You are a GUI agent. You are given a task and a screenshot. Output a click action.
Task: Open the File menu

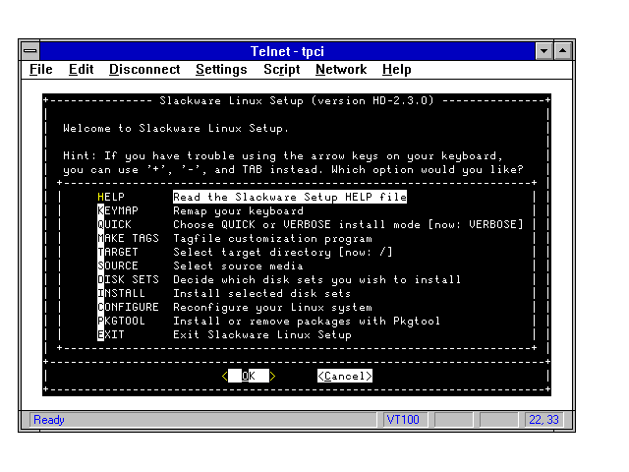click(41, 70)
